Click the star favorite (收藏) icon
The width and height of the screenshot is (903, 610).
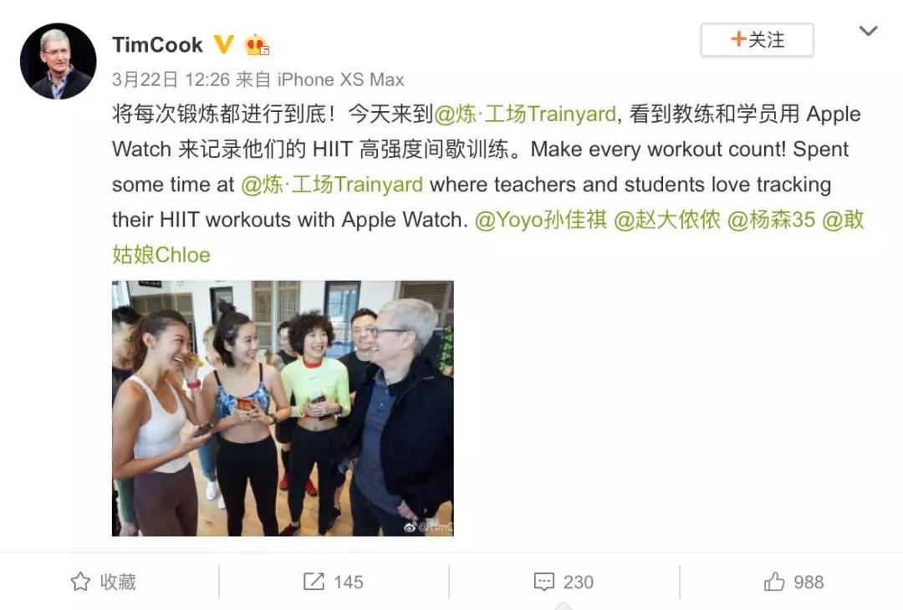point(80,582)
